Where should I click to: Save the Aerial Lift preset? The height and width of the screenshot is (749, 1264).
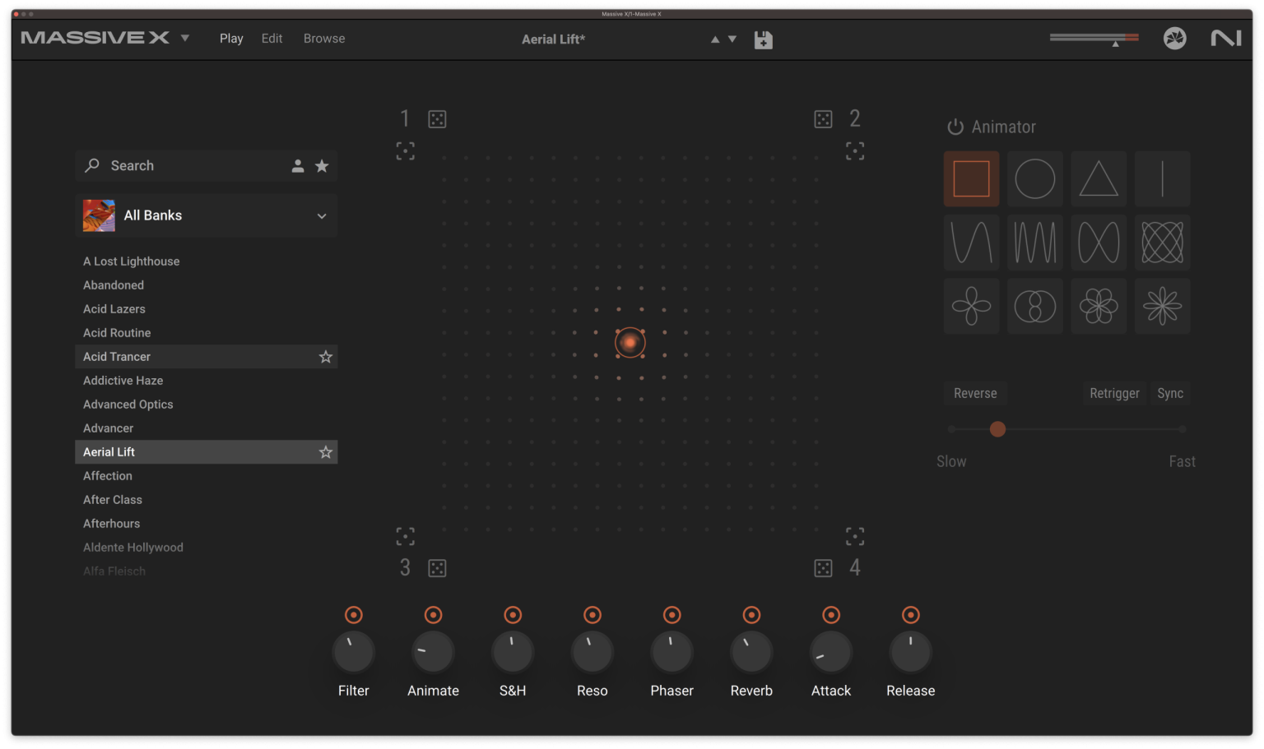pos(763,39)
